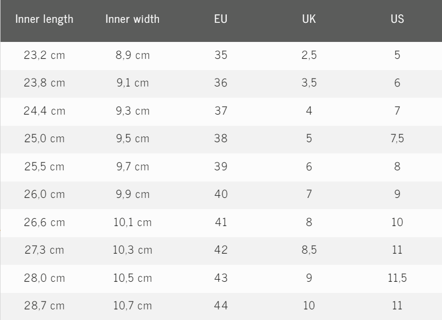Select UK size 8,5 cell
This screenshot has width=442, height=320.
pyautogui.click(x=309, y=250)
